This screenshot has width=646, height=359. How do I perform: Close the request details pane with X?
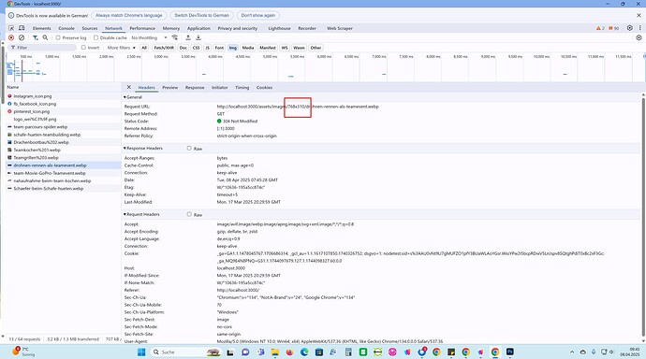tap(129, 87)
